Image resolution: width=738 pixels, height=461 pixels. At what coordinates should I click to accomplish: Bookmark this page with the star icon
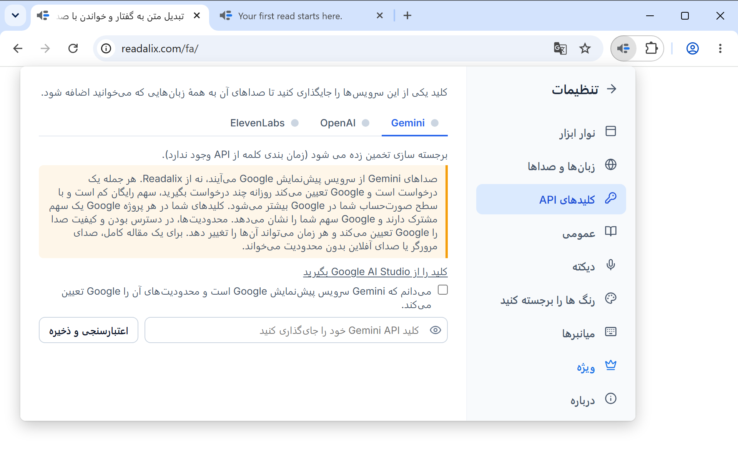[585, 48]
